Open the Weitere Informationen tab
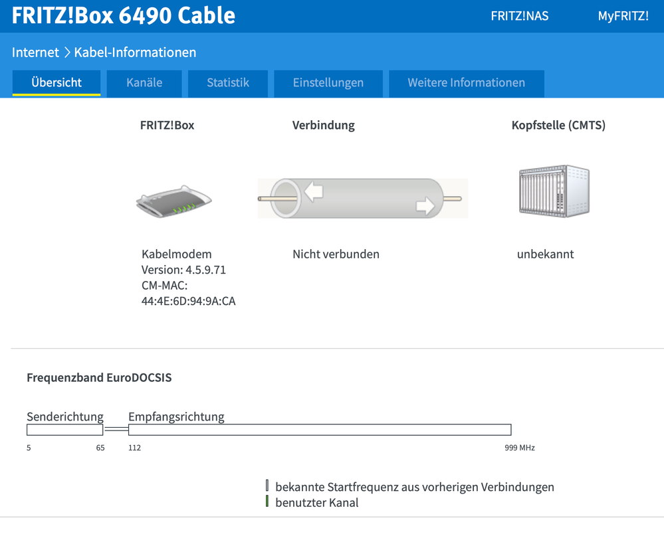Screen dimensions: 664x550 466,82
